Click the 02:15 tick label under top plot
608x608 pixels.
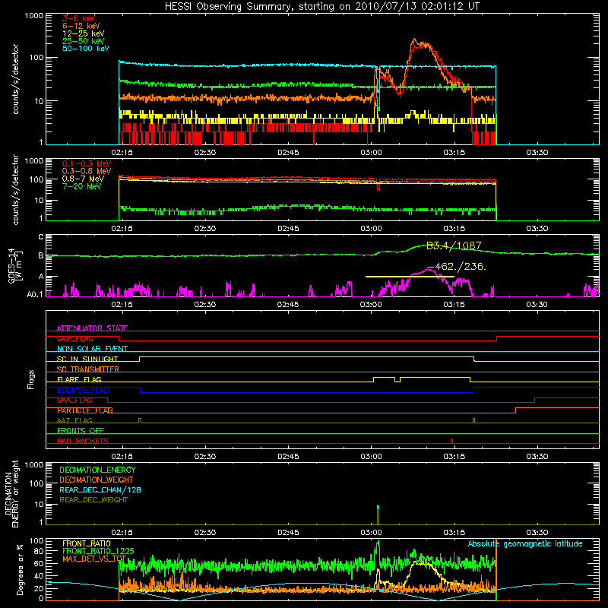coord(122,153)
